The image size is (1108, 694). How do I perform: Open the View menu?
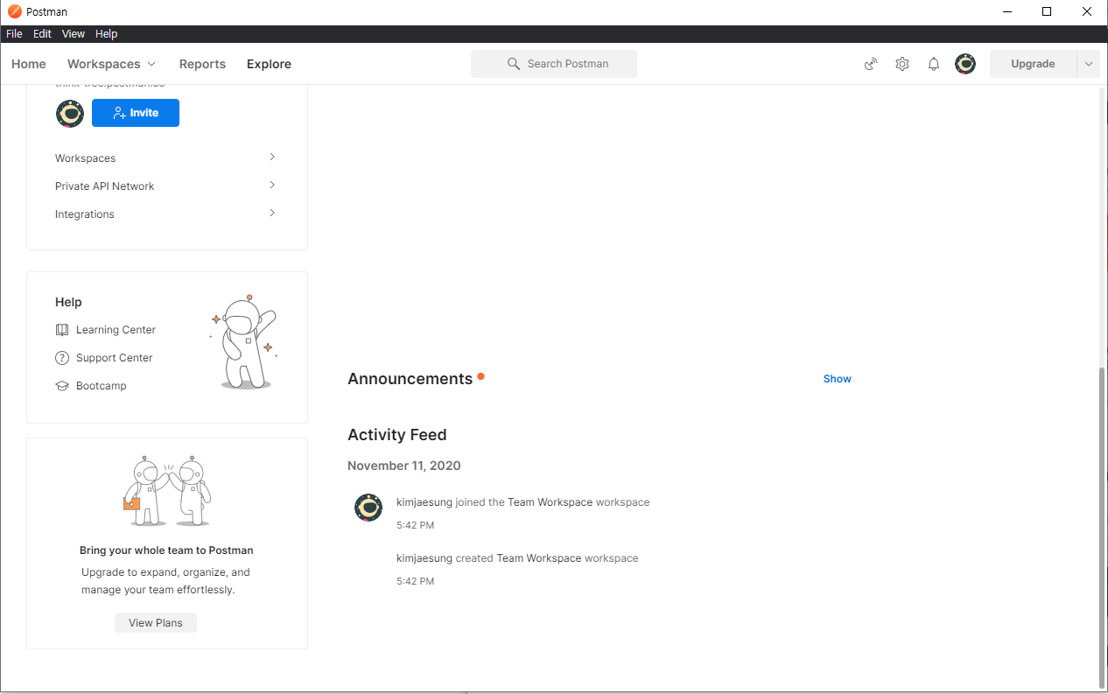pyautogui.click(x=74, y=34)
